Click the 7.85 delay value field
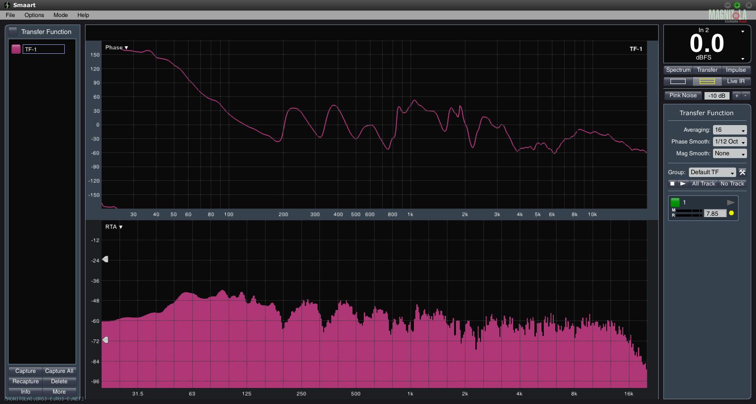 (714, 214)
